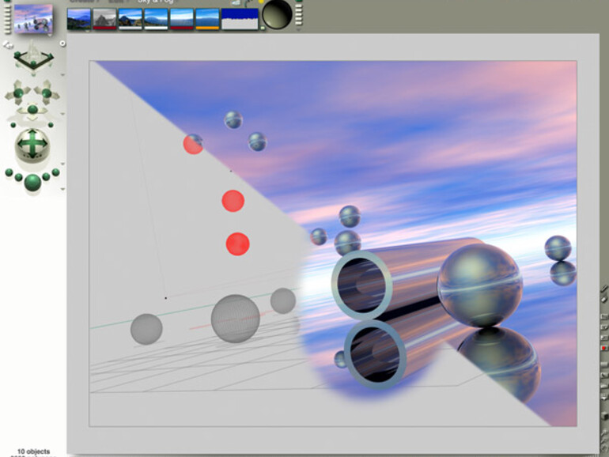Viewport: 609px width, 457px height.
Task: Toggle the small green indicator beside the sun sphere
Action: tap(263, 28)
